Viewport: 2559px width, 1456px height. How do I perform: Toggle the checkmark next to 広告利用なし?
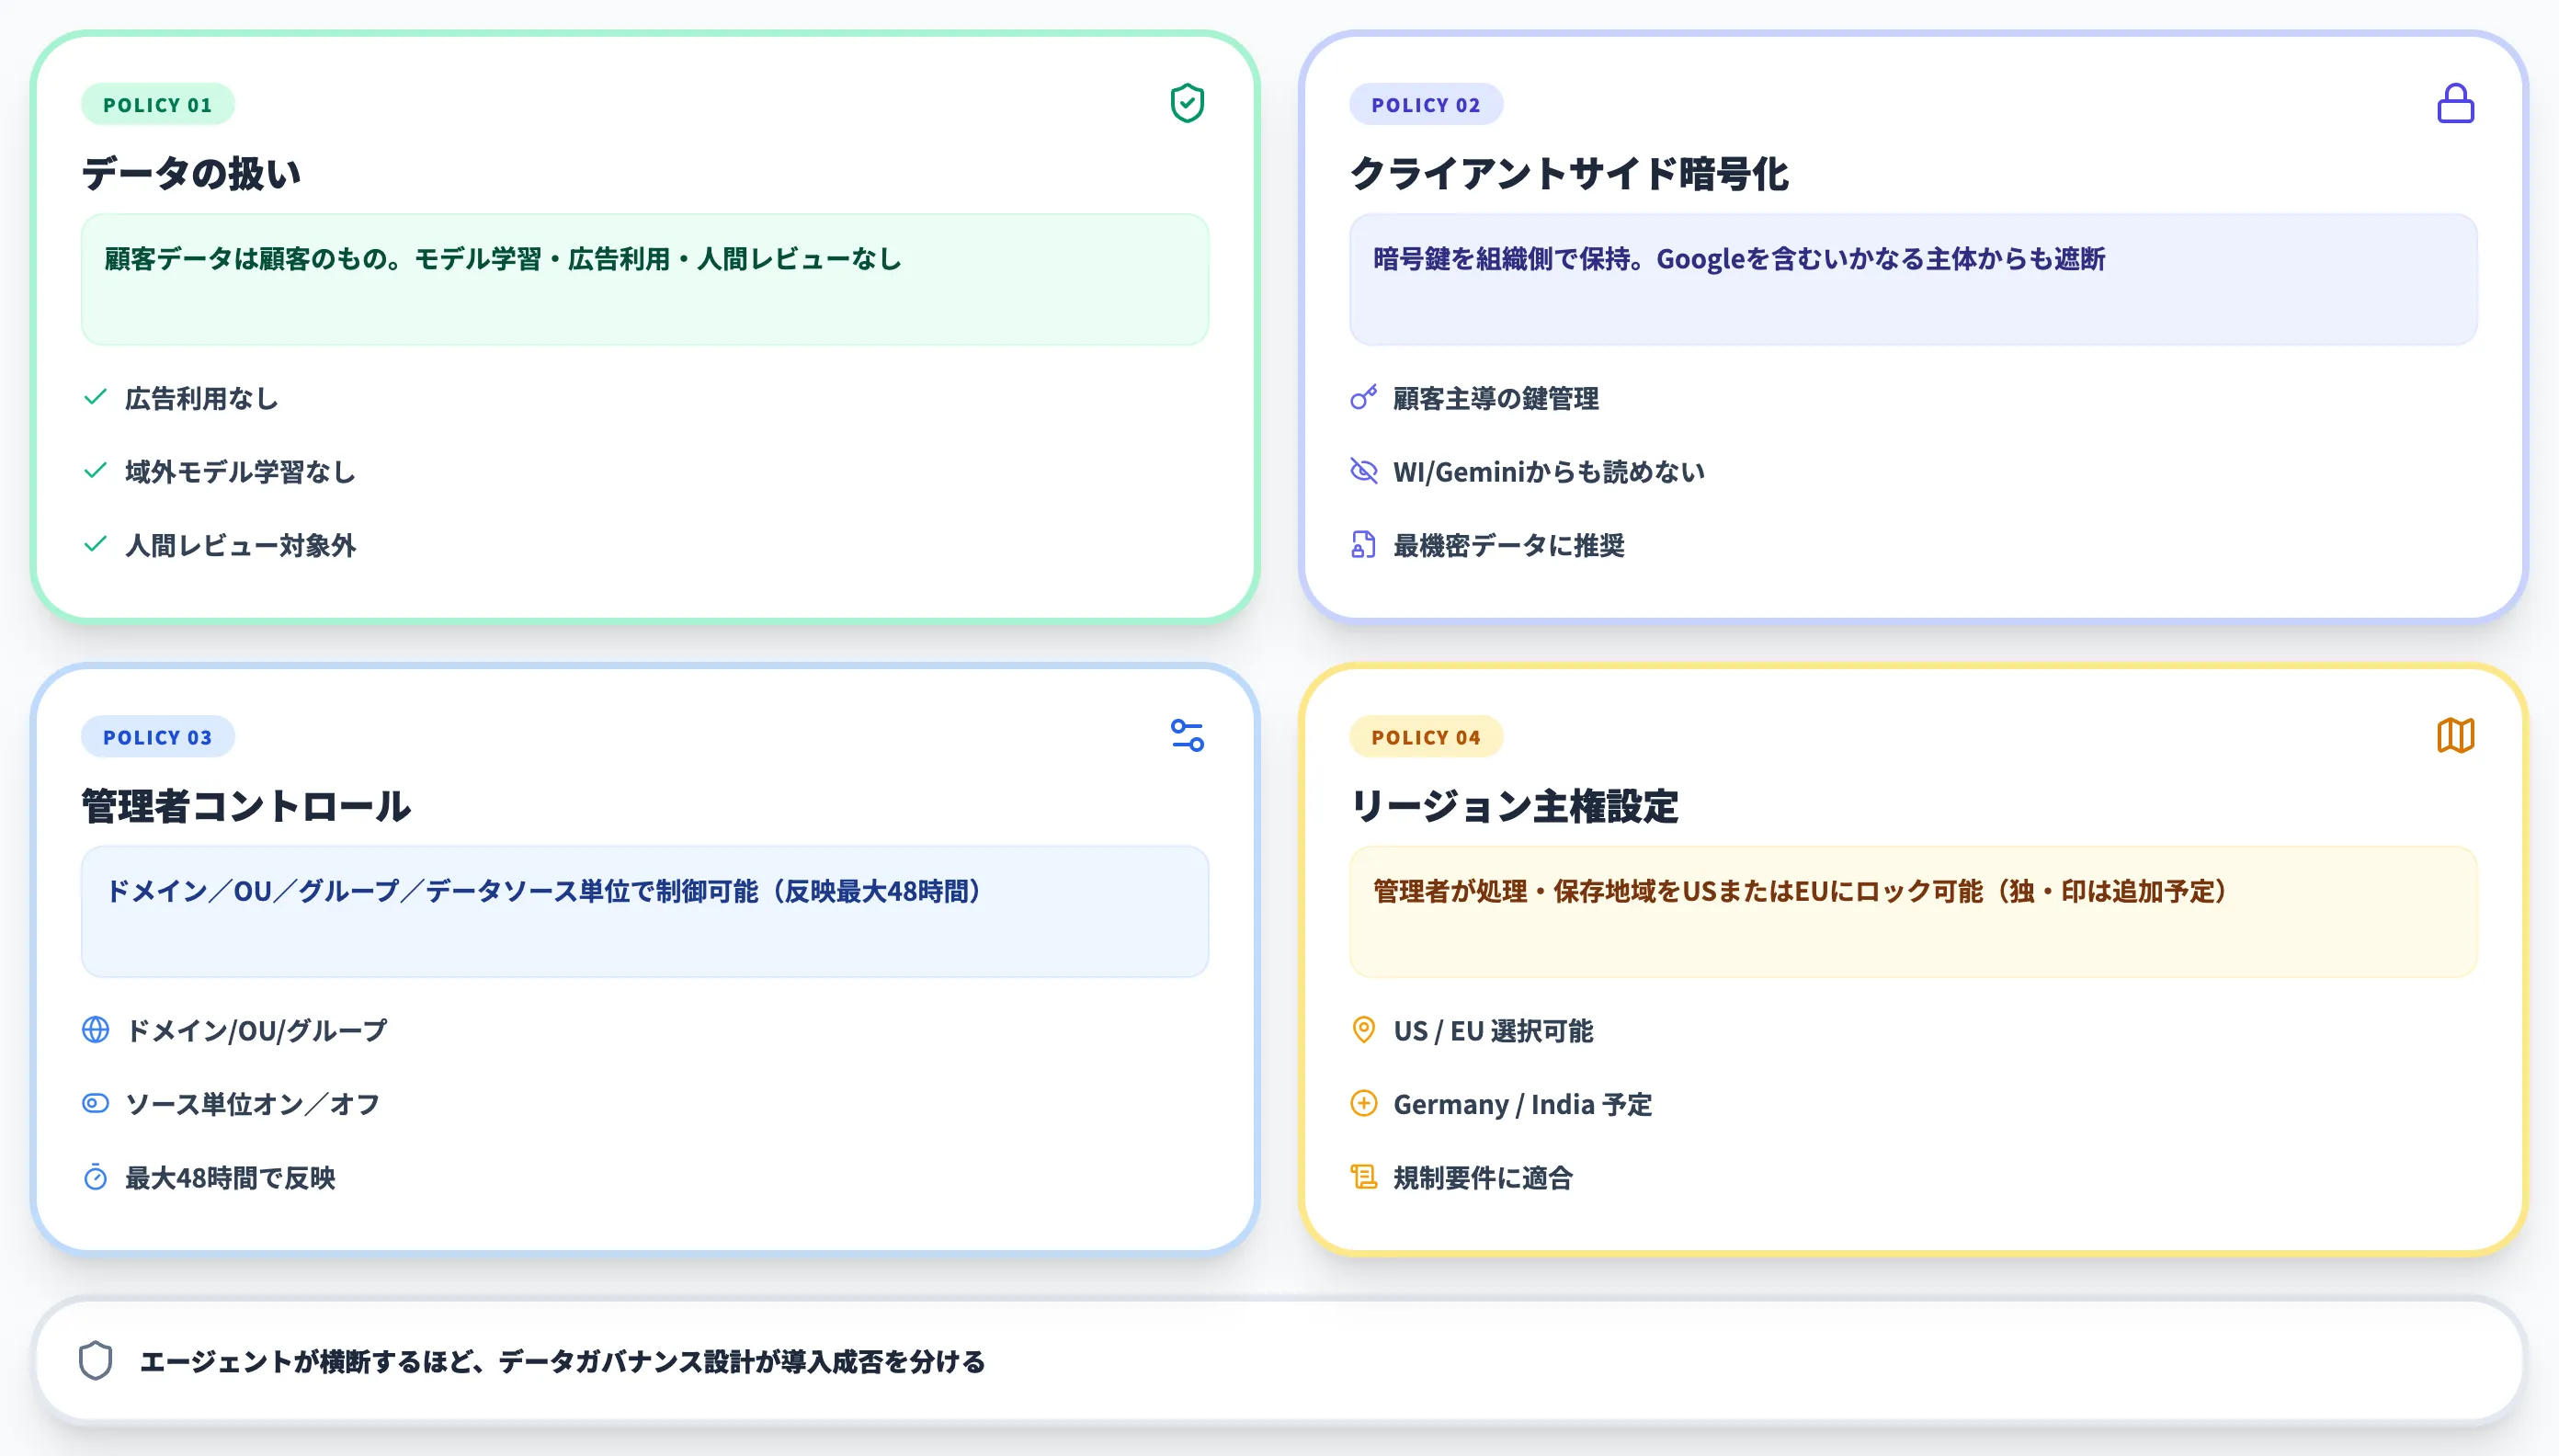(x=94, y=398)
